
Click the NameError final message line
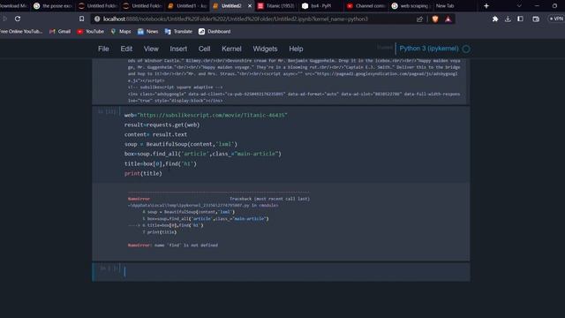[173, 246]
